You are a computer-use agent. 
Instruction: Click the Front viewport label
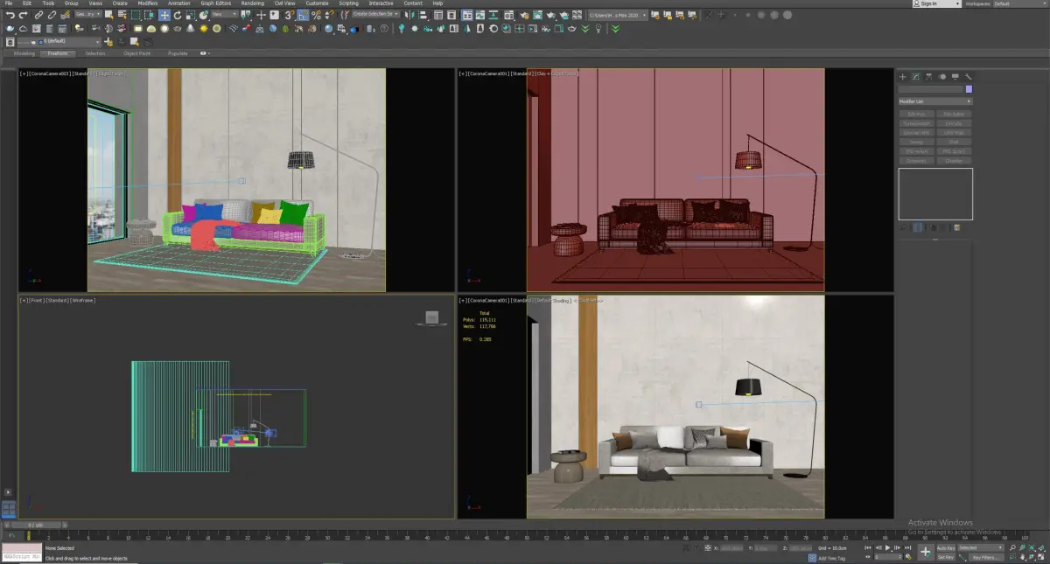pos(37,300)
